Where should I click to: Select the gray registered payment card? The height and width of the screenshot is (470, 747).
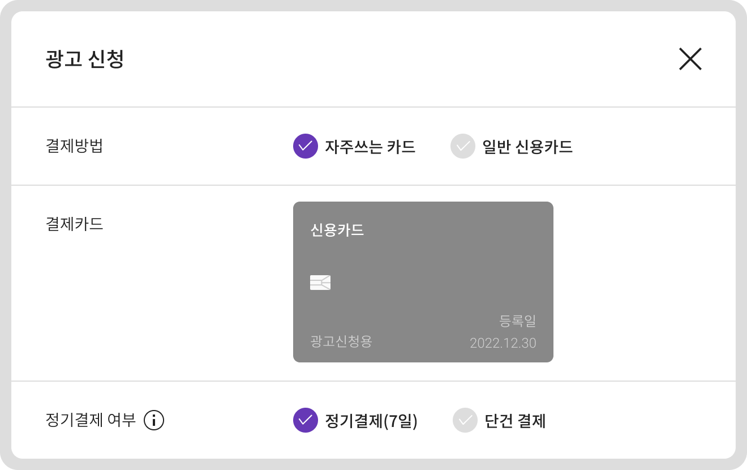pyautogui.click(x=423, y=282)
